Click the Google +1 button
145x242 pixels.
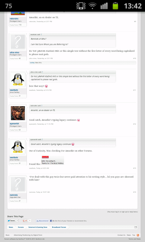pos(25,221)
